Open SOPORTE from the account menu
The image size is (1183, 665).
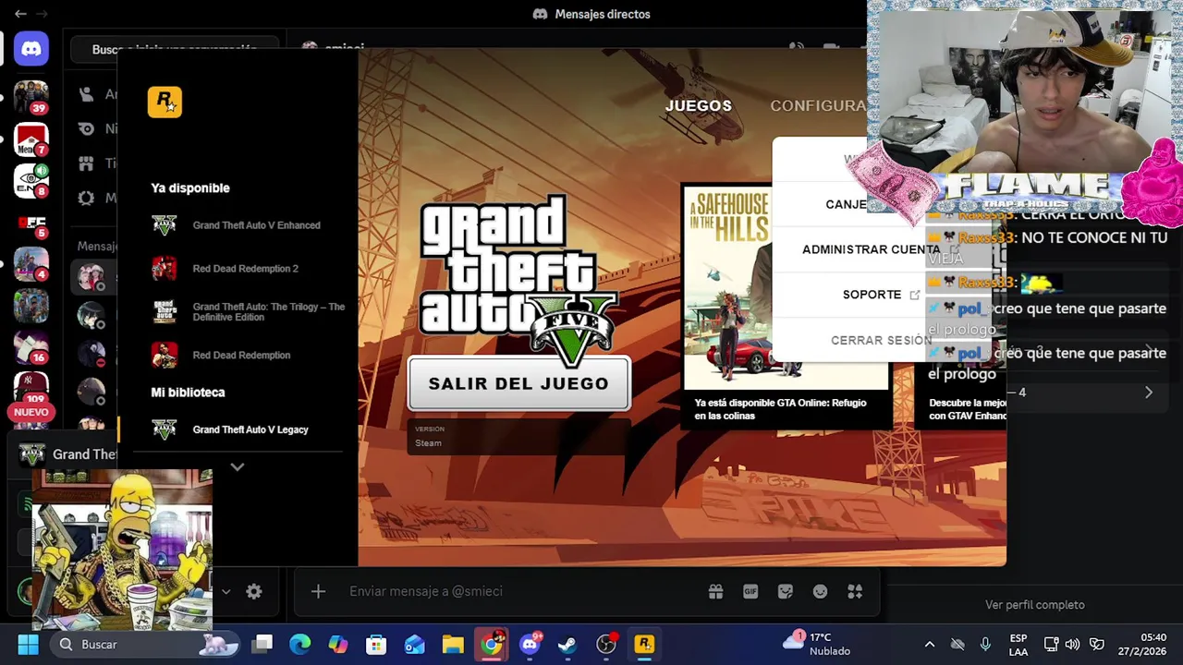(880, 295)
